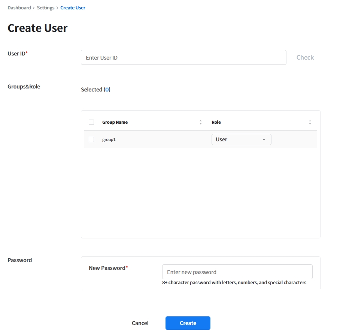Click the blue Create button
The image size is (337, 331).
188,323
